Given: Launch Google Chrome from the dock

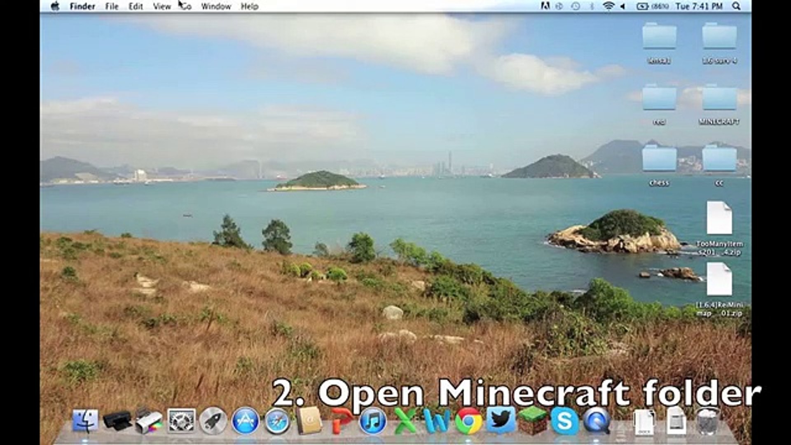Looking at the screenshot, I should 468,421.
